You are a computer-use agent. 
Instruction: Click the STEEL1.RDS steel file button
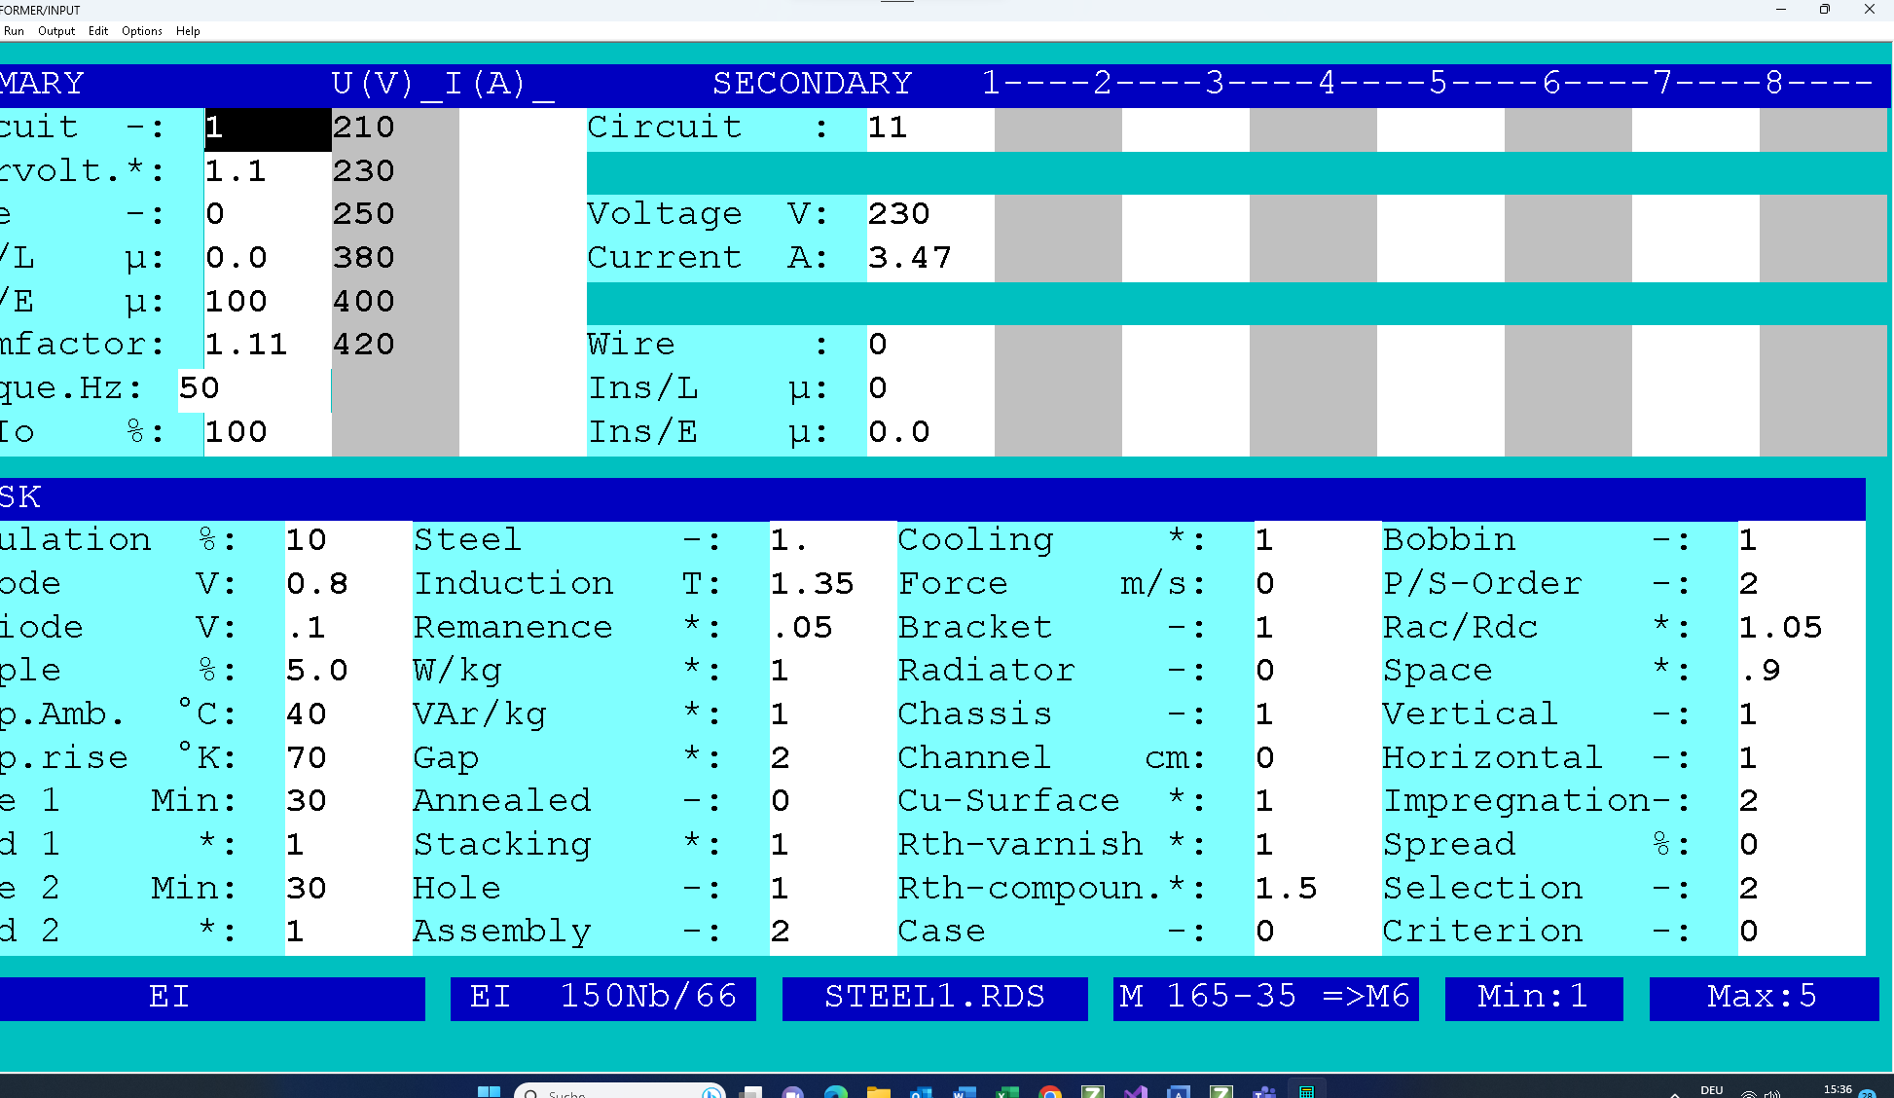tap(934, 998)
